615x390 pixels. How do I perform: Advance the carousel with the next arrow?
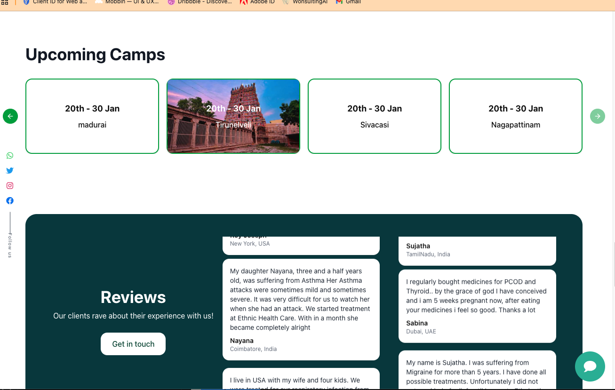[598, 116]
